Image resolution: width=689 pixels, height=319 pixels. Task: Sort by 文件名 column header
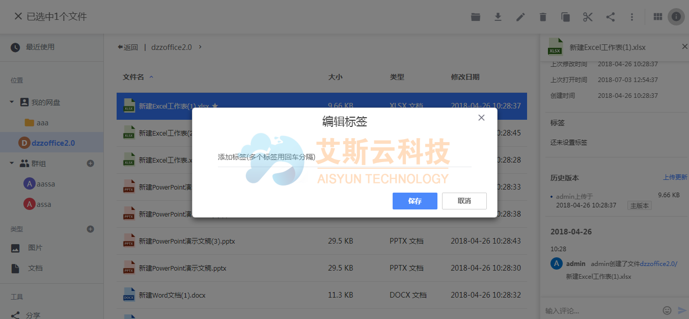tap(133, 77)
